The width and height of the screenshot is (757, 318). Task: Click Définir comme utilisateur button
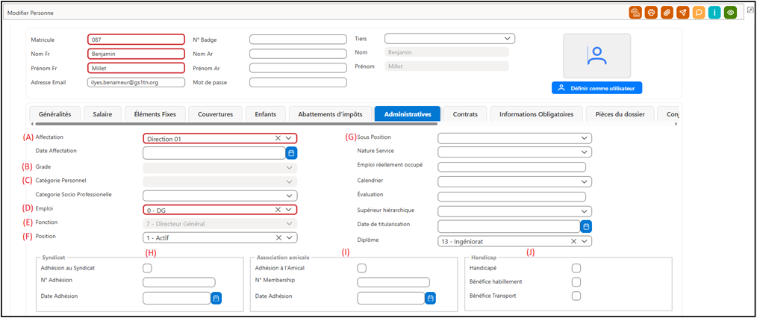tap(596, 88)
